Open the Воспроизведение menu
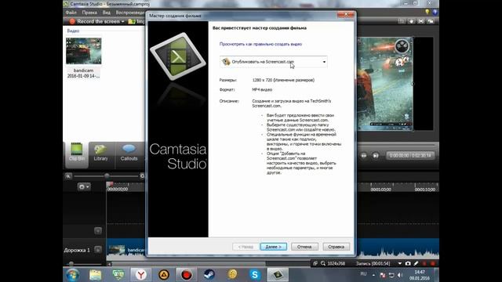The image size is (502, 282). click(x=130, y=13)
